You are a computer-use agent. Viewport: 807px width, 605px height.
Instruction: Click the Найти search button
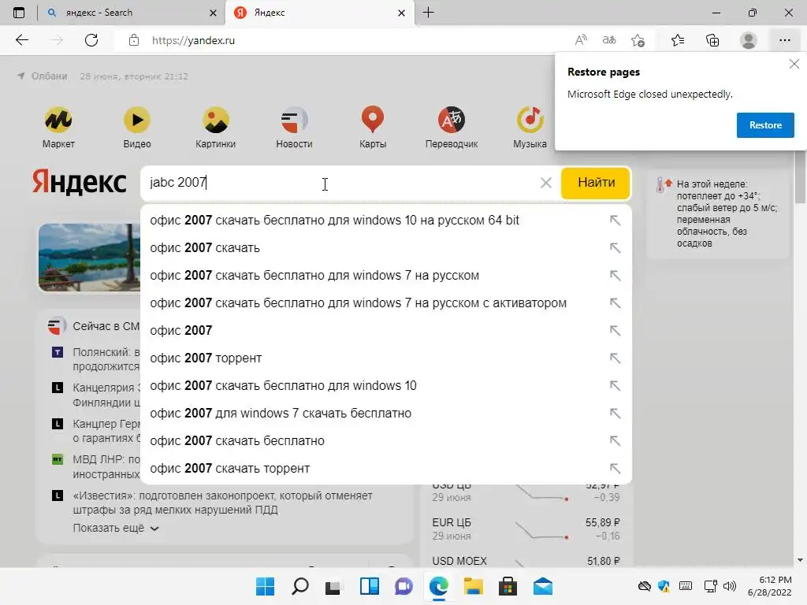(x=596, y=183)
